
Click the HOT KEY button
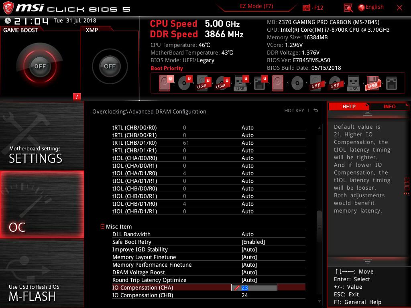[x=294, y=111]
